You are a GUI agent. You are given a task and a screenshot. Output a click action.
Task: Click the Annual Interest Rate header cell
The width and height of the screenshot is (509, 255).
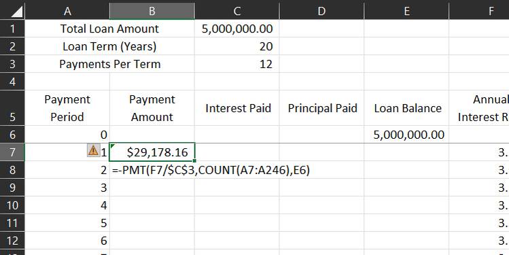(x=479, y=108)
